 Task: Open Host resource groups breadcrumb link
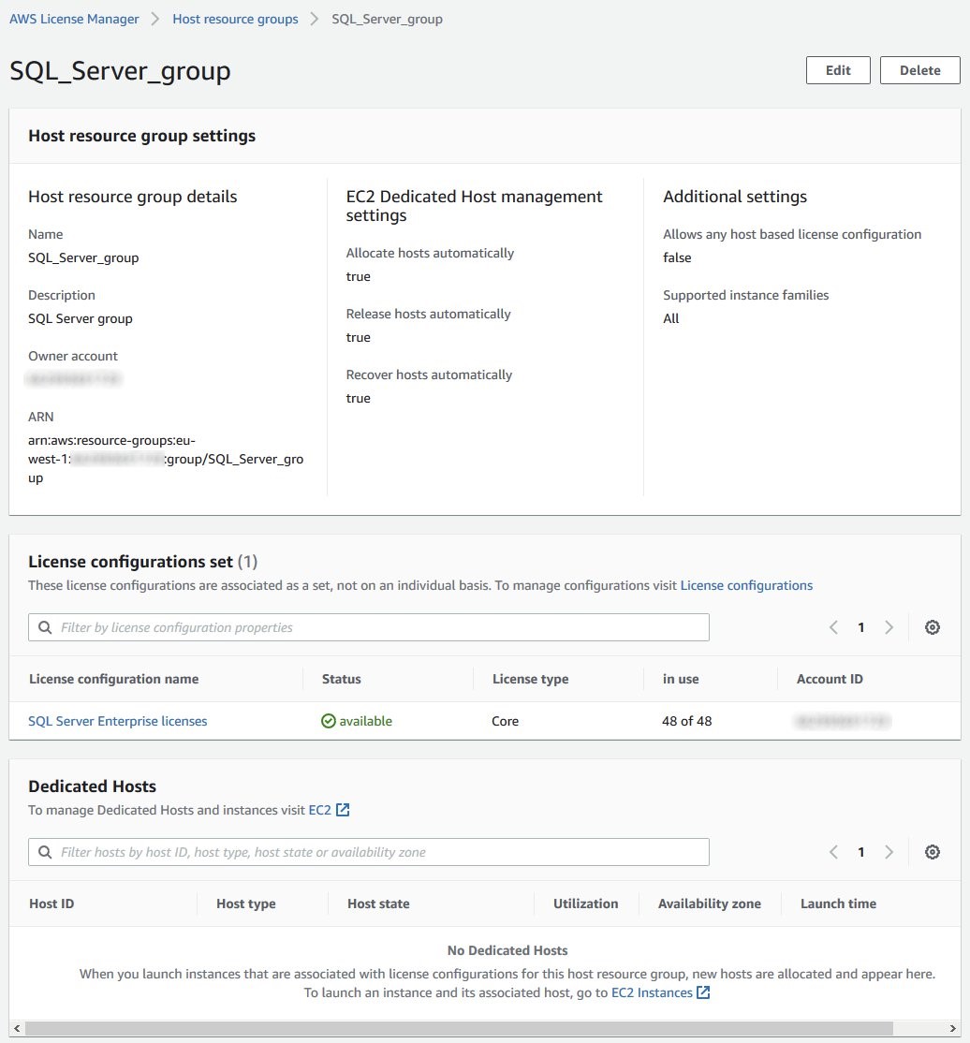tap(236, 20)
